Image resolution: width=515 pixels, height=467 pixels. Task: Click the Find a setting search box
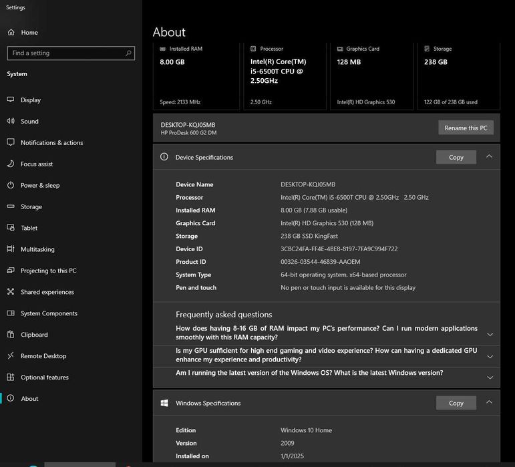coord(67,53)
